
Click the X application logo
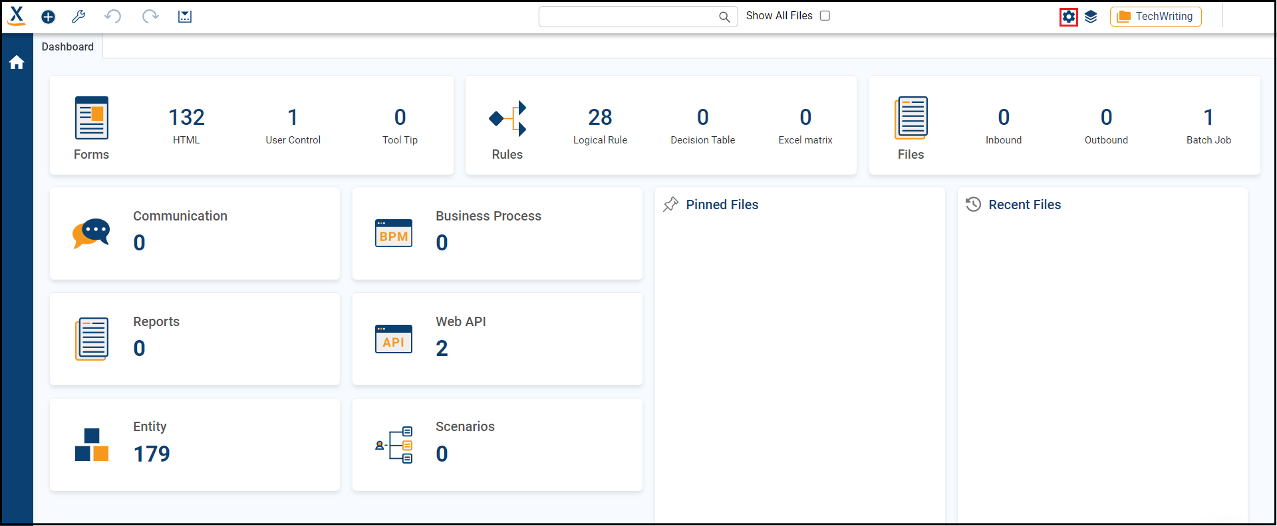(17, 15)
